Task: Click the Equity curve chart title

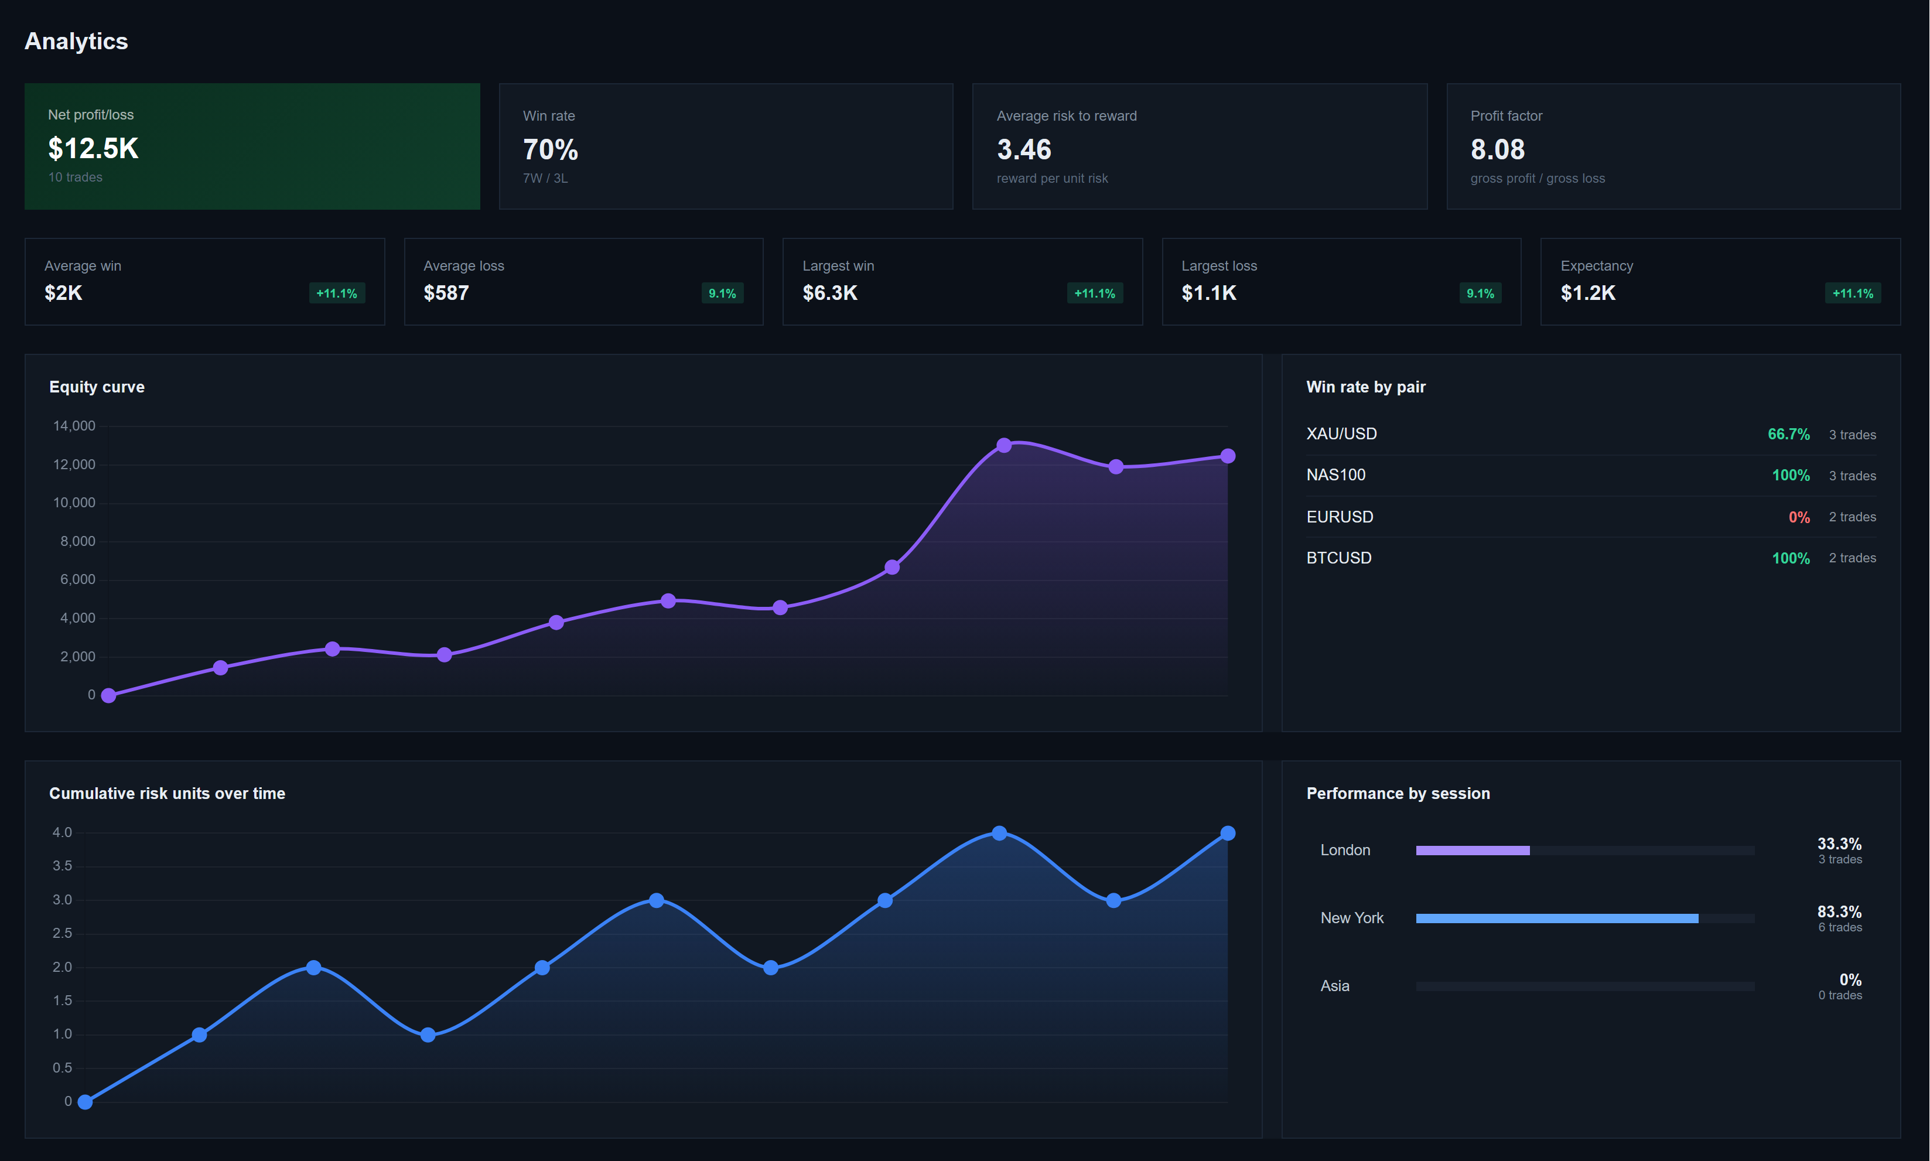Action: coord(96,385)
